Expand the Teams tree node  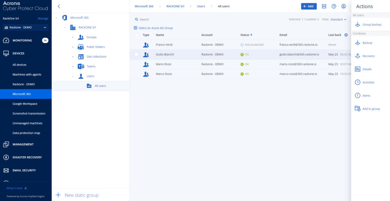73,66
